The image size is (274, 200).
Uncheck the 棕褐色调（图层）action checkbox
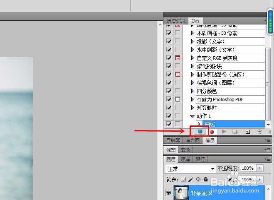[169, 83]
